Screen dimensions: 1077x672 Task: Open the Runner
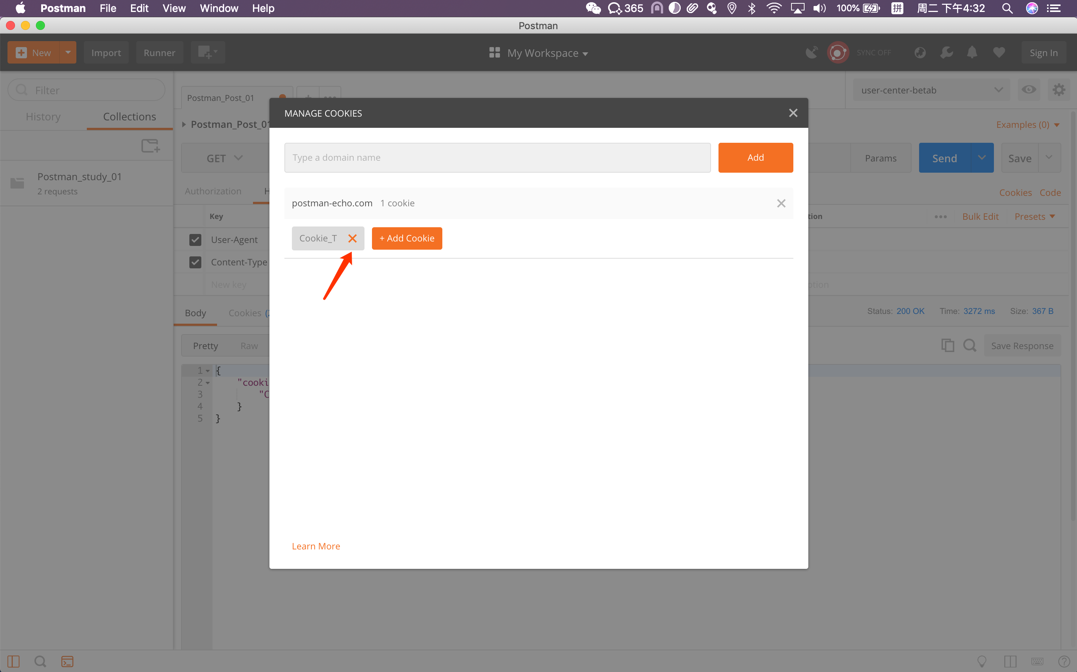pyautogui.click(x=159, y=52)
